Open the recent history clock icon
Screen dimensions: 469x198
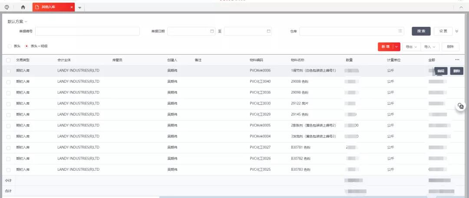pyautogui.click(x=7, y=7)
